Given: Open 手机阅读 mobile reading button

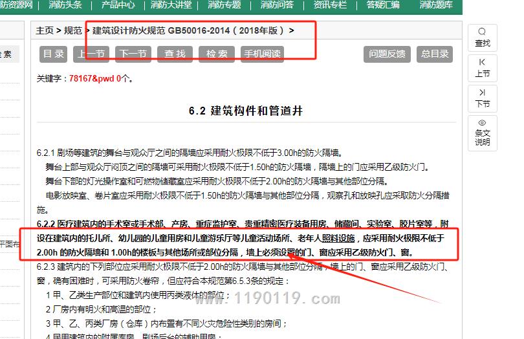Looking at the screenshot, I should [x=262, y=54].
